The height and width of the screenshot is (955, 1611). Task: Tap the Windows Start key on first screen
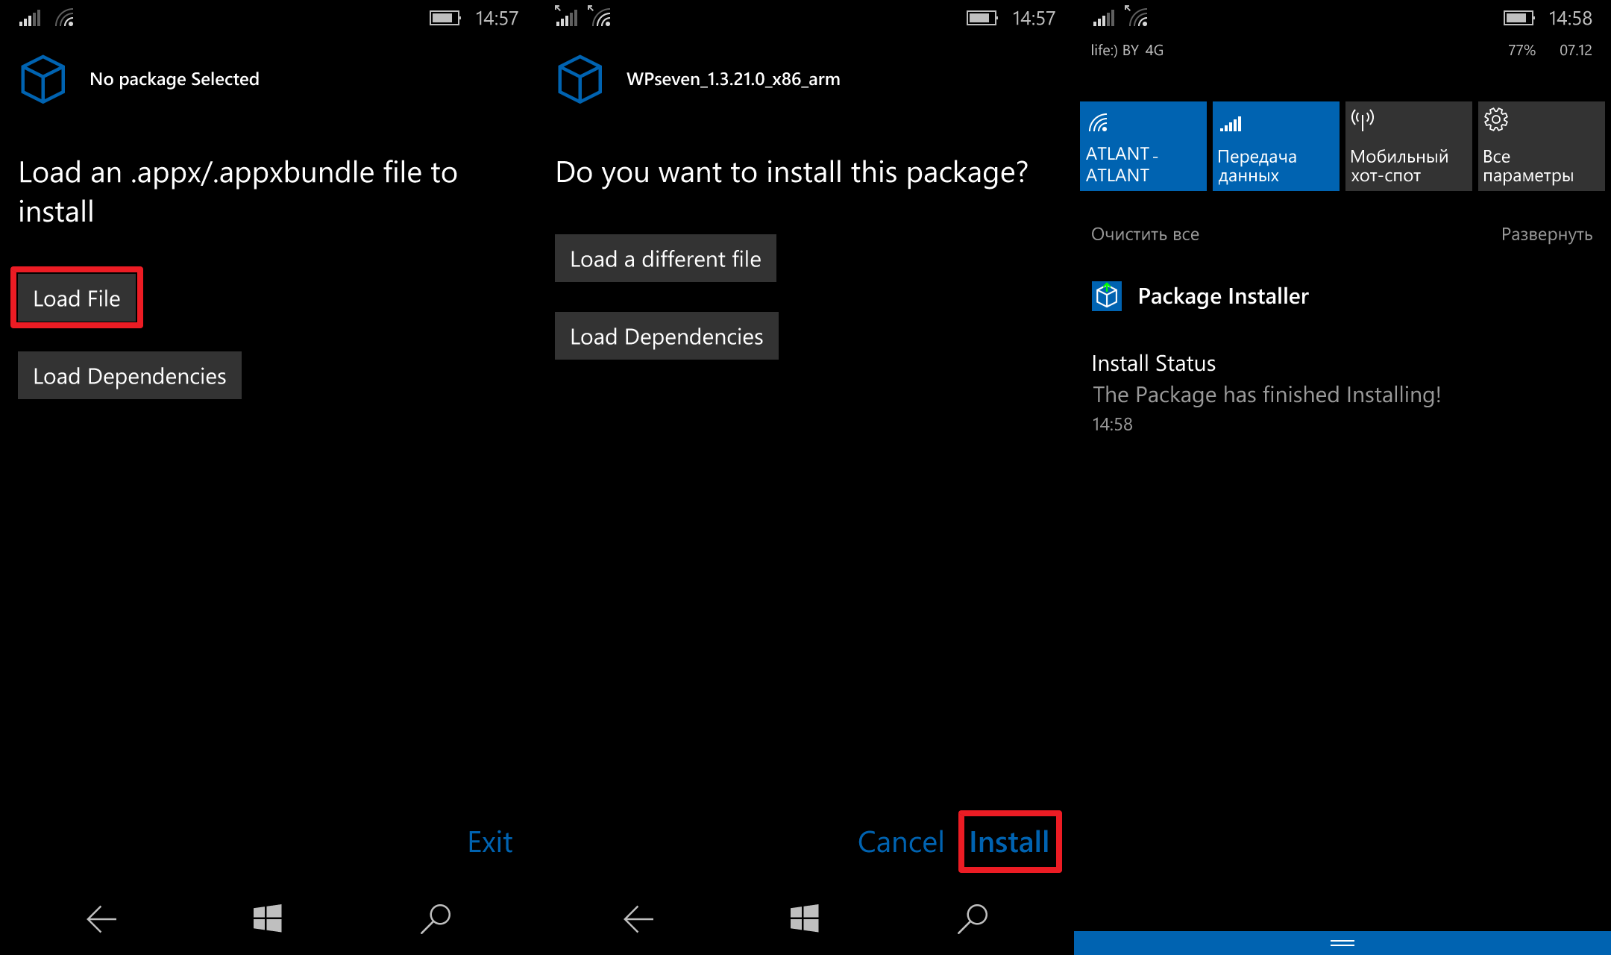267,918
